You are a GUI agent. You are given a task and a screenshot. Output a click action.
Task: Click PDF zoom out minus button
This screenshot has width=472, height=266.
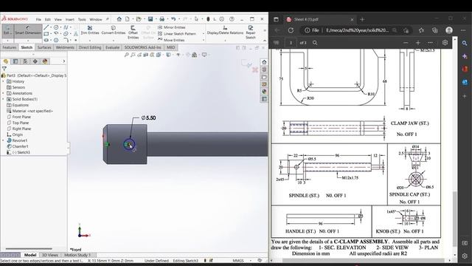tap(406, 43)
